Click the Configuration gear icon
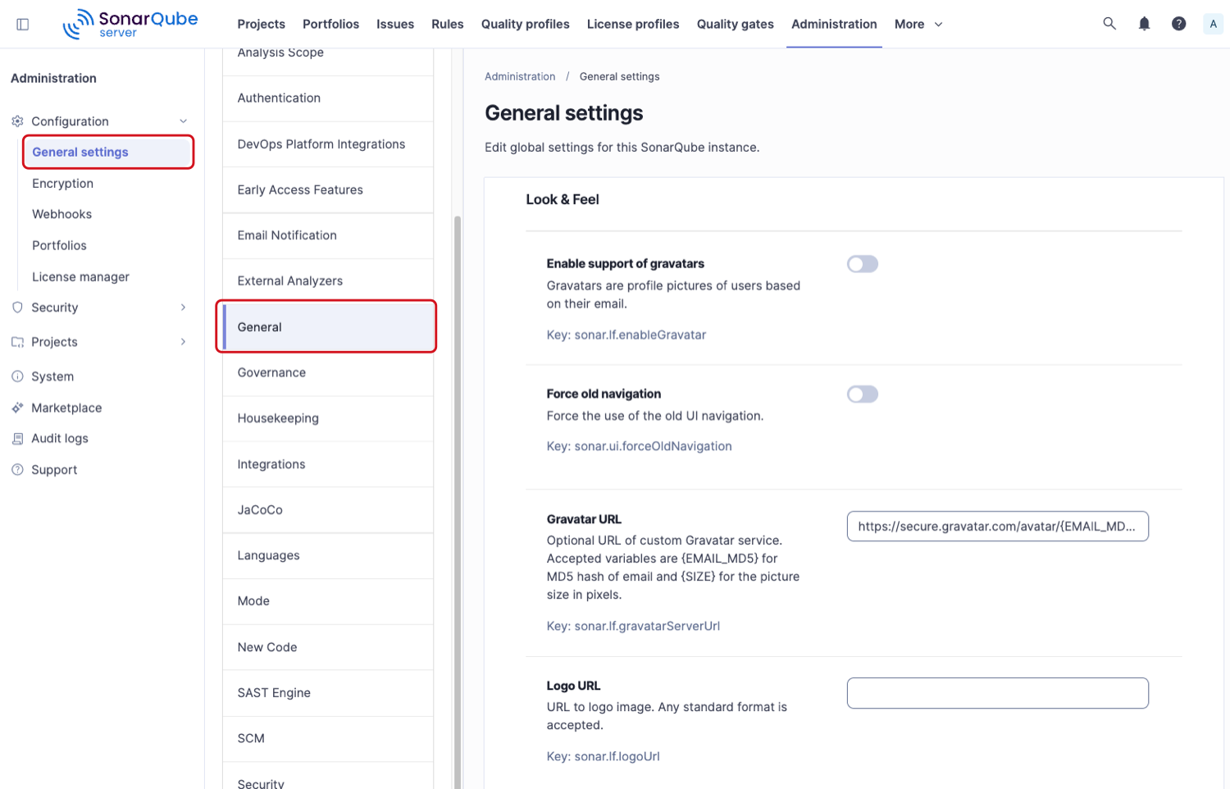1230x789 pixels. click(17, 121)
